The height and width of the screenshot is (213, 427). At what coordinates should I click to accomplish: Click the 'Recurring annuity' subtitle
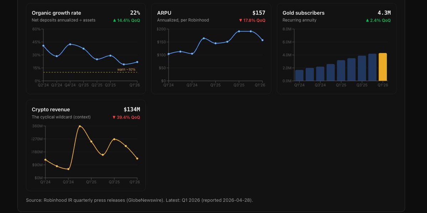pos(299,20)
